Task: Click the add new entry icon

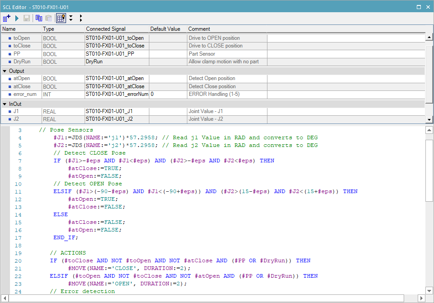Action: click(7, 18)
